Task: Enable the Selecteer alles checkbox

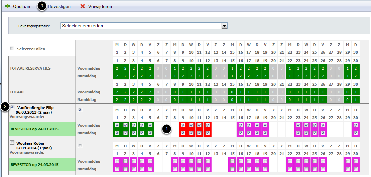Action: pos(12,49)
